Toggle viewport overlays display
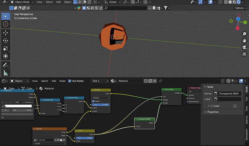 pos(210,2)
